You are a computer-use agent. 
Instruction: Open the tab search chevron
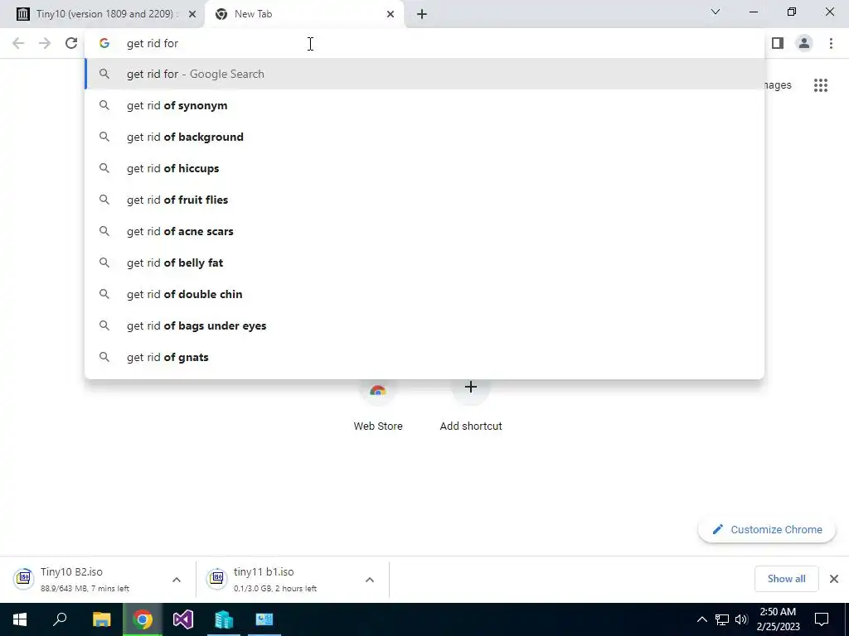pyautogui.click(x=716, y=12)
